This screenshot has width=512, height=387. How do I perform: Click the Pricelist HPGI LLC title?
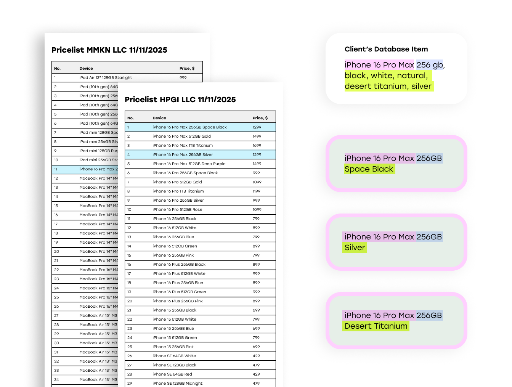pos(180,100)
